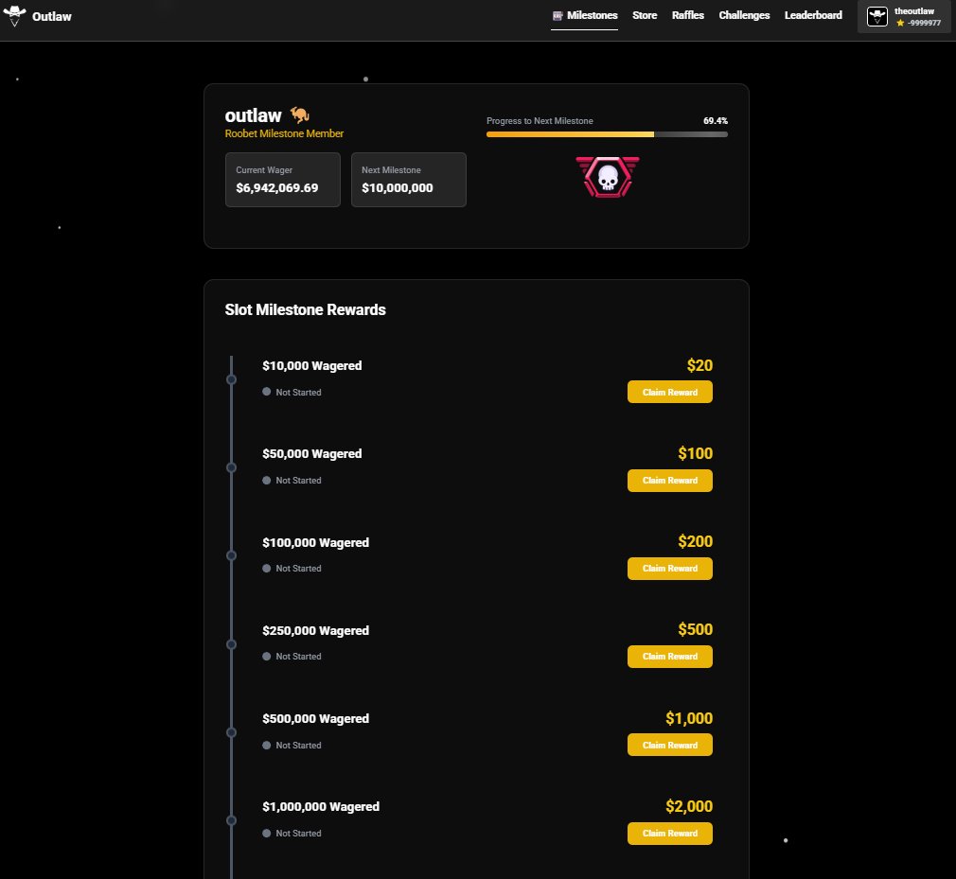Click the Outlaw cowboy logo icon
Image resolution: width=956 pixels, height=879 pixels.
point(14,16)
